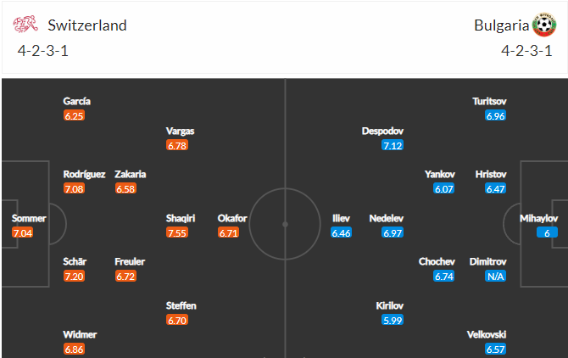The image size is (568, 358).
Task: Select Kirilov's 5.99 rating badge
Action: pyautogui.click(x=393, y=321)
